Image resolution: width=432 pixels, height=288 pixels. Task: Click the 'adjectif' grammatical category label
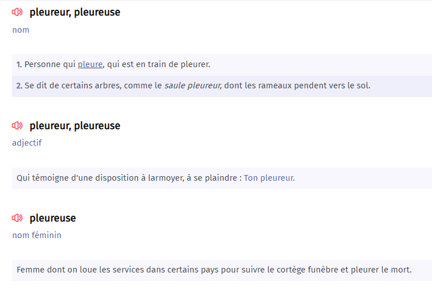coord(27,143)
